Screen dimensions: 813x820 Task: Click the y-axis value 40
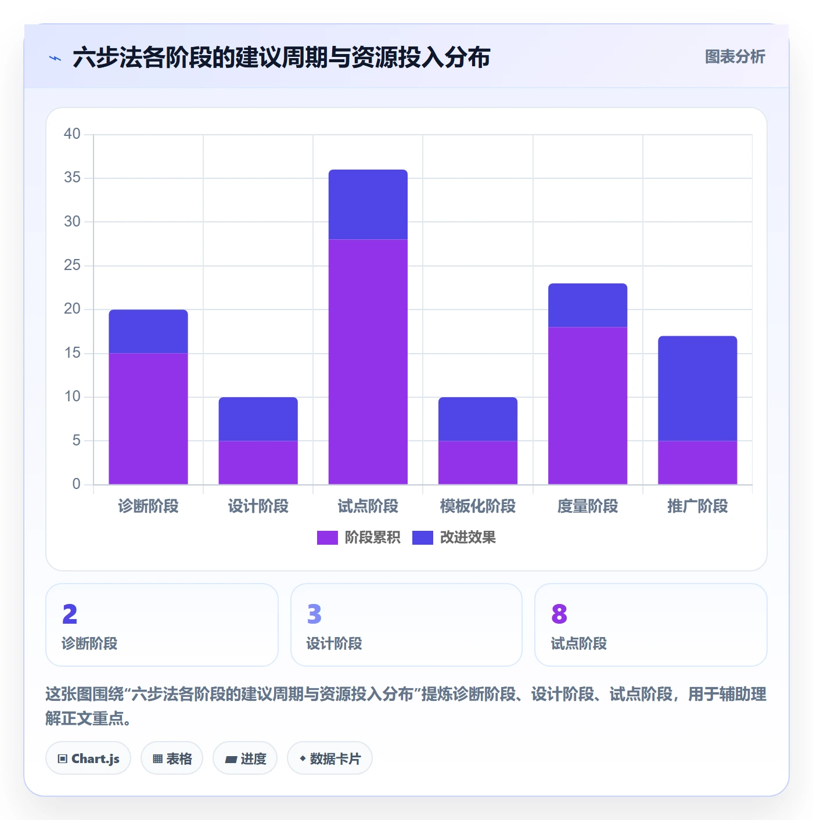point(72,134)
